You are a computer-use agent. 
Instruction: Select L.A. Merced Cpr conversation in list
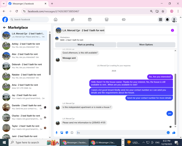click(24, 35)
